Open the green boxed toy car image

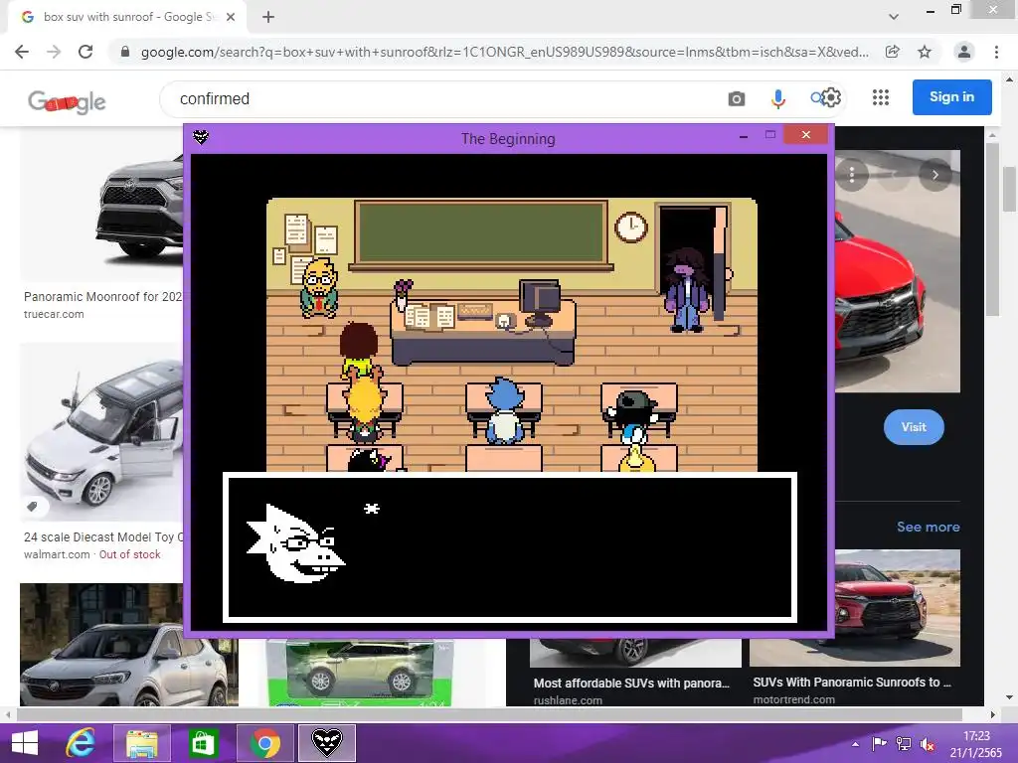point(360,673)
